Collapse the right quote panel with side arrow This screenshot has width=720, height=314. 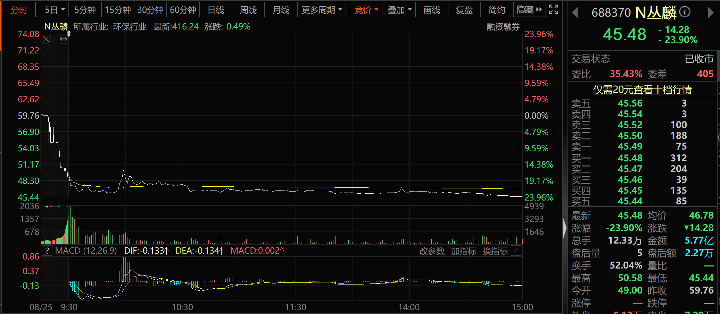click(565, 228)
